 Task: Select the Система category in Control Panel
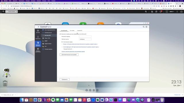38,31
